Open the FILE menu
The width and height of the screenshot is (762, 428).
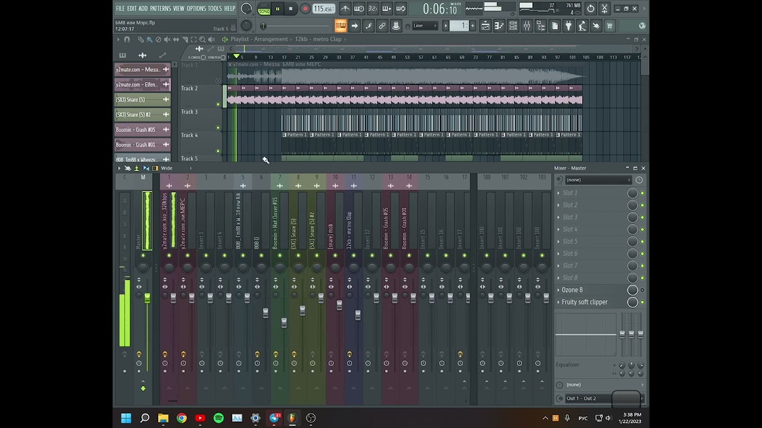[x=120, y=8]
